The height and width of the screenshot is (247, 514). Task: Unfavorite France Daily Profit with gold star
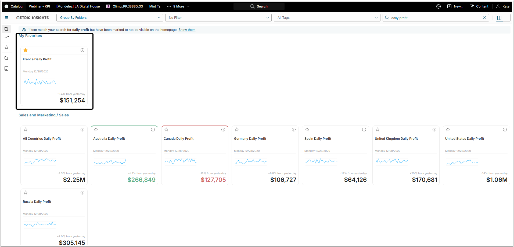point(26,50)
